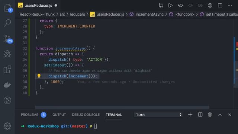The image size is (238, 134).
Task: Click INCREMENT_COUNTER on line 28
Action: point(76,26)
